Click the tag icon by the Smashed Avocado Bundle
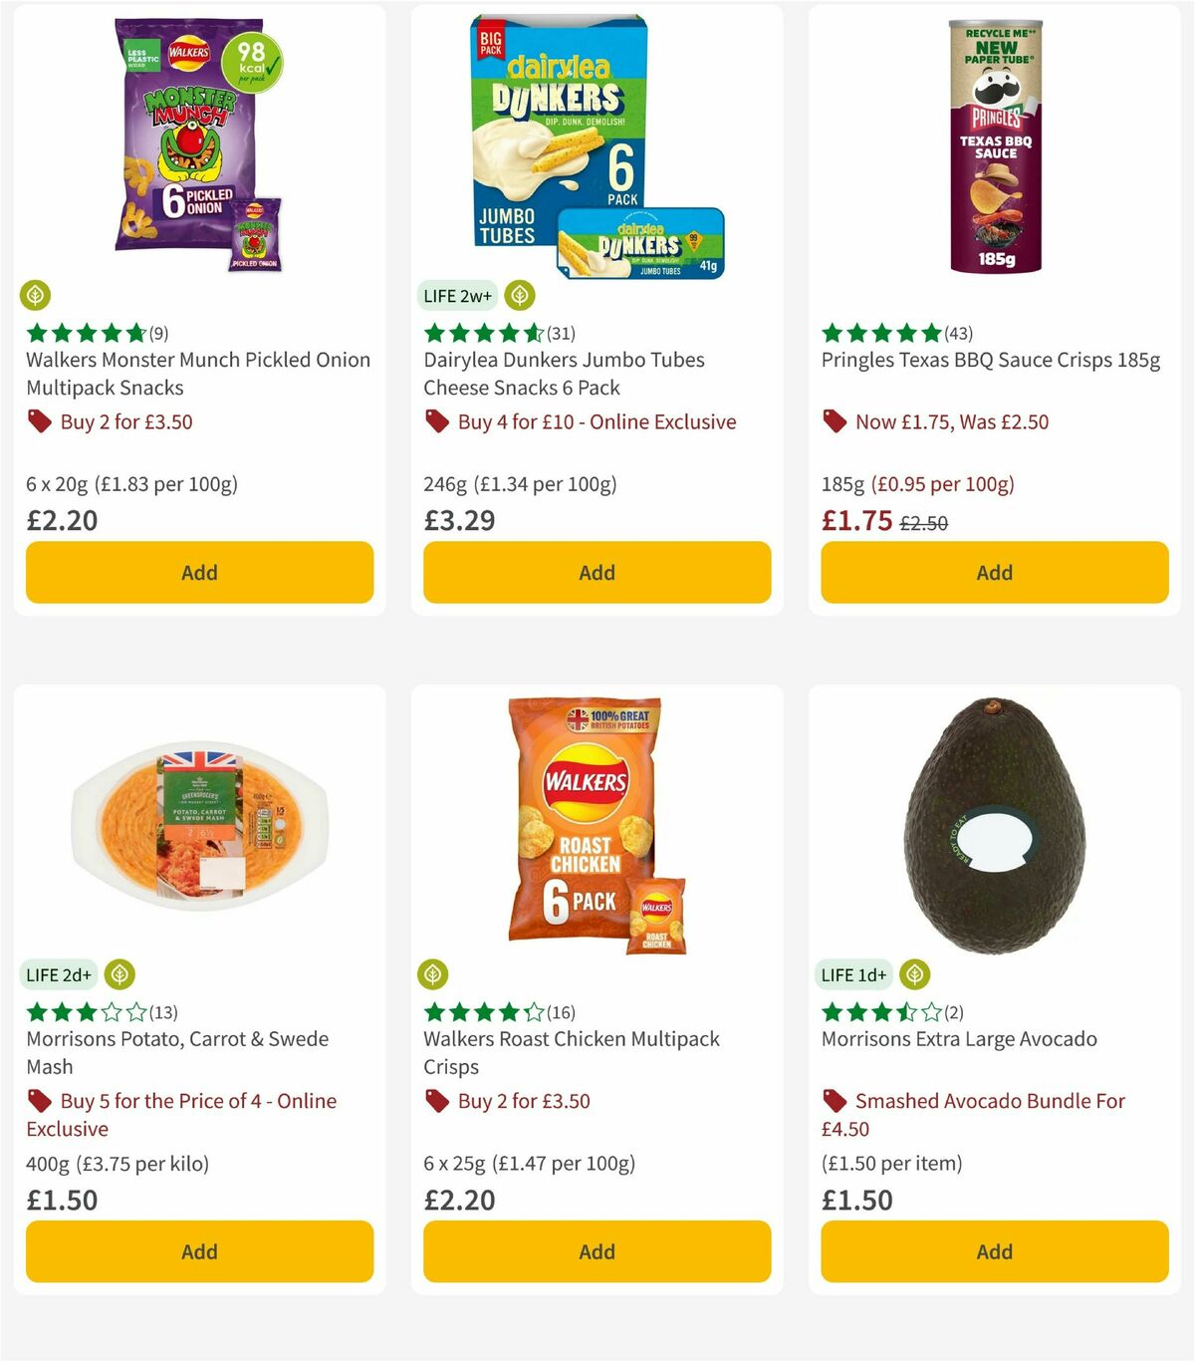Screen dimensions: 1195x1361 [x=835, y=1101]
